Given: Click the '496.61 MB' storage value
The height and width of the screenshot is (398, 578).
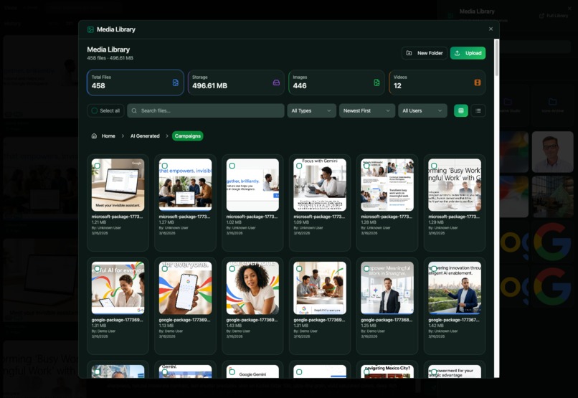Looking at the screenshot, I should pyautogui.click(x=209, y=86).
